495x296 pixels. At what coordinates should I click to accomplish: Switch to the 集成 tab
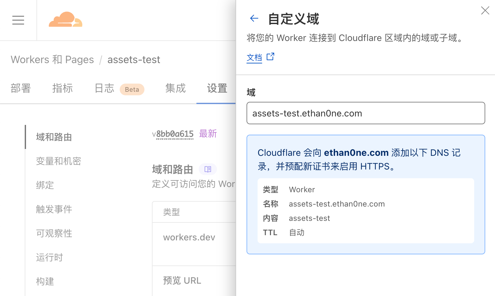click(x=175, y=88)
